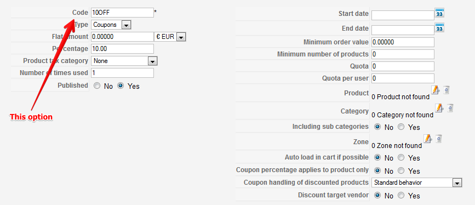Set Published to No
Screen dimensions: 475x205
pos(97,86)
